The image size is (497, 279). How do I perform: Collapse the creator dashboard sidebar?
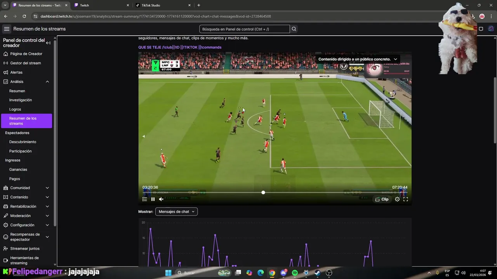[48, 43]
